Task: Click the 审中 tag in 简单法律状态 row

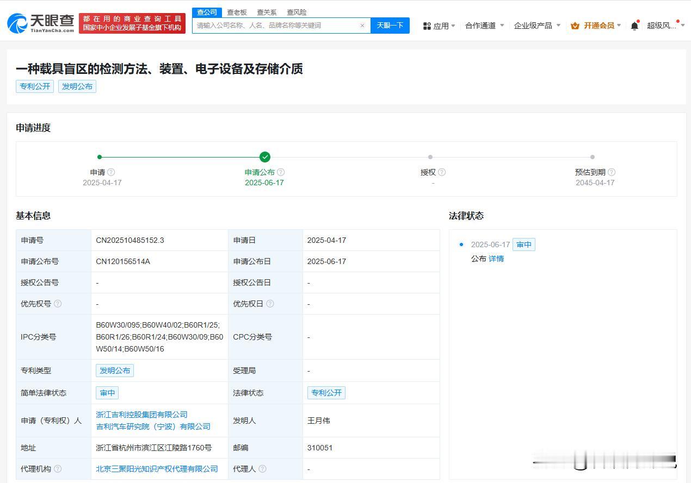Action: [x=107, y=393]
